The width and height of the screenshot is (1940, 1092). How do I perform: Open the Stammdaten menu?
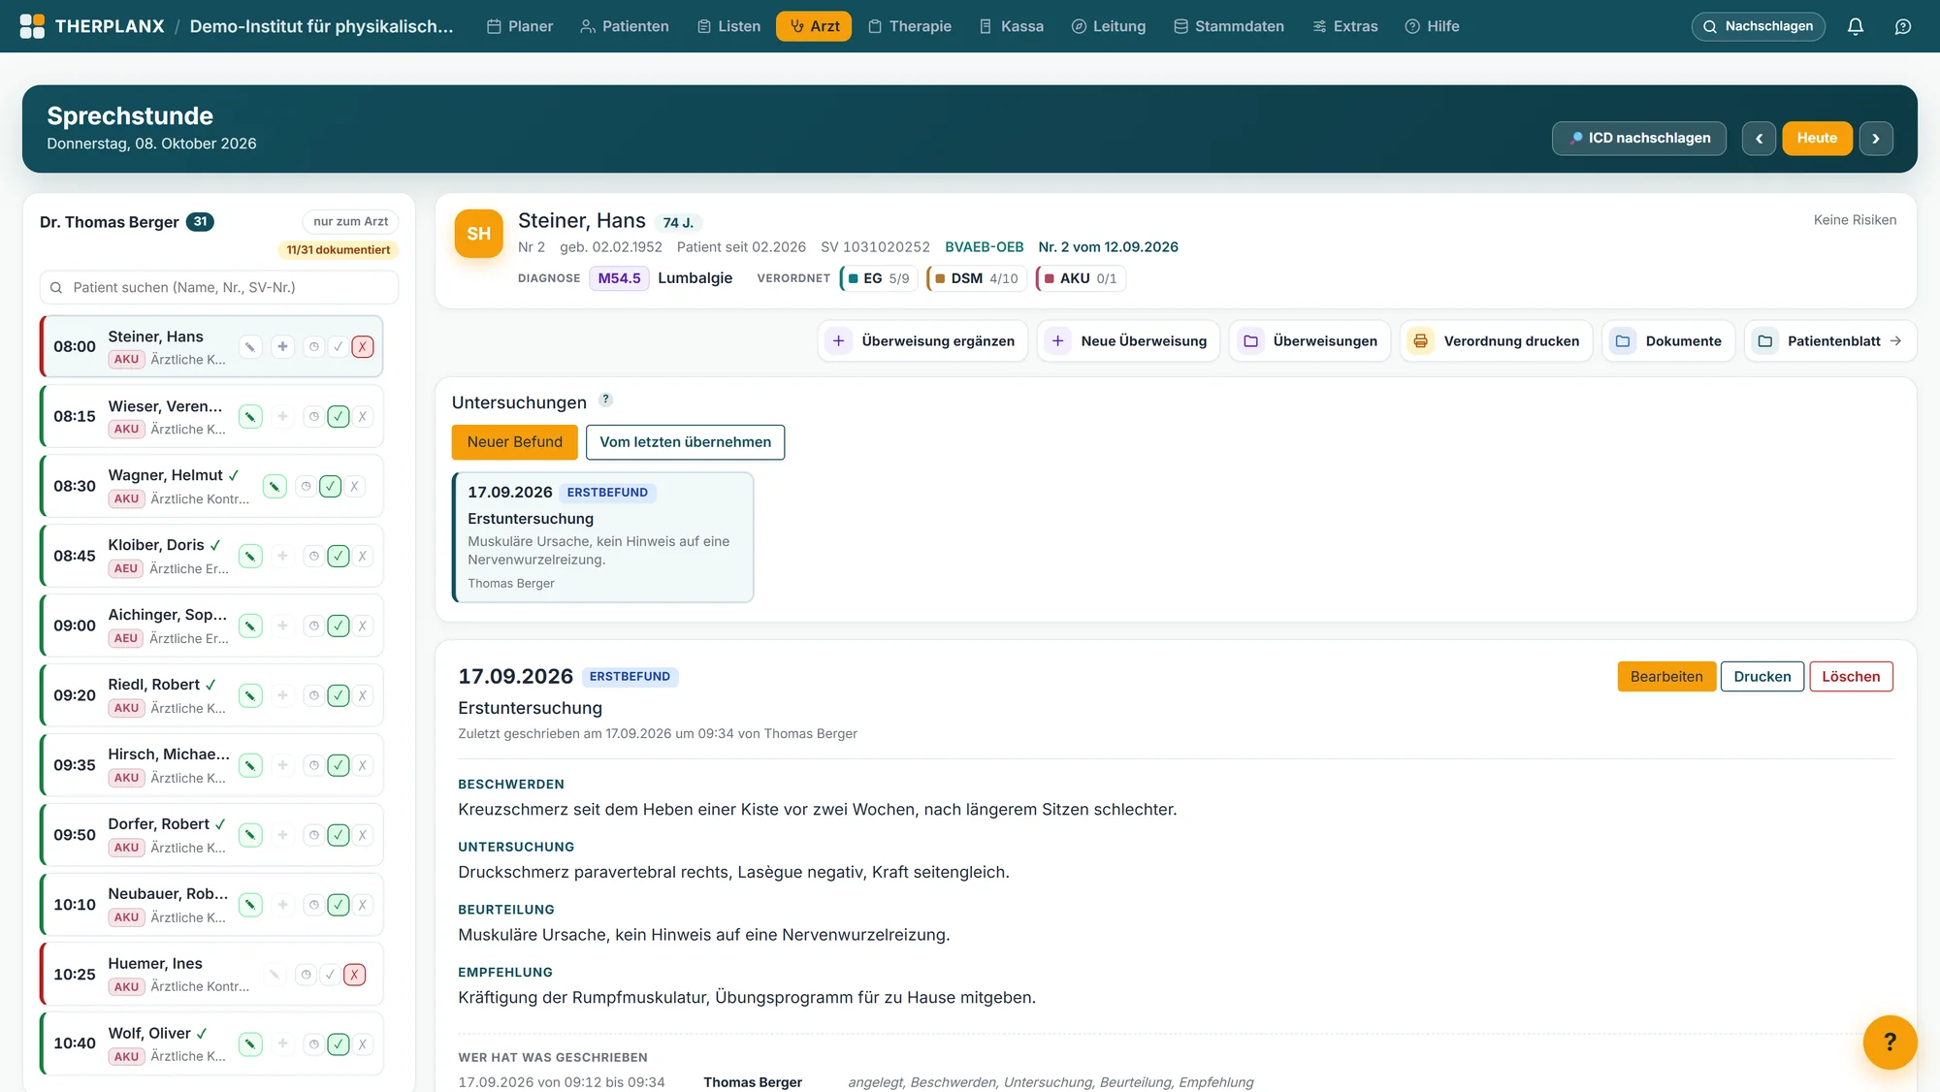pyautogui.click(x=1229, y=26)
